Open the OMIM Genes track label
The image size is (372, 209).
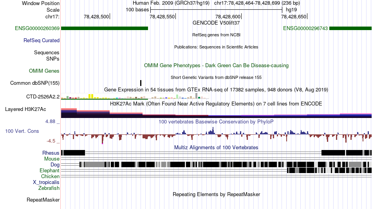tap(44, 71)
